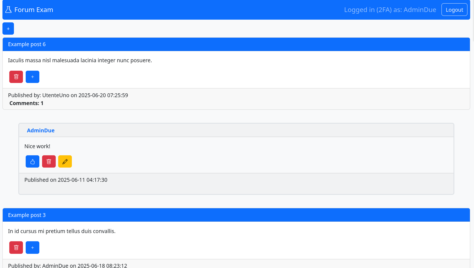Open the Example post 6 header
474x268 pixels.
pos(27,44)
